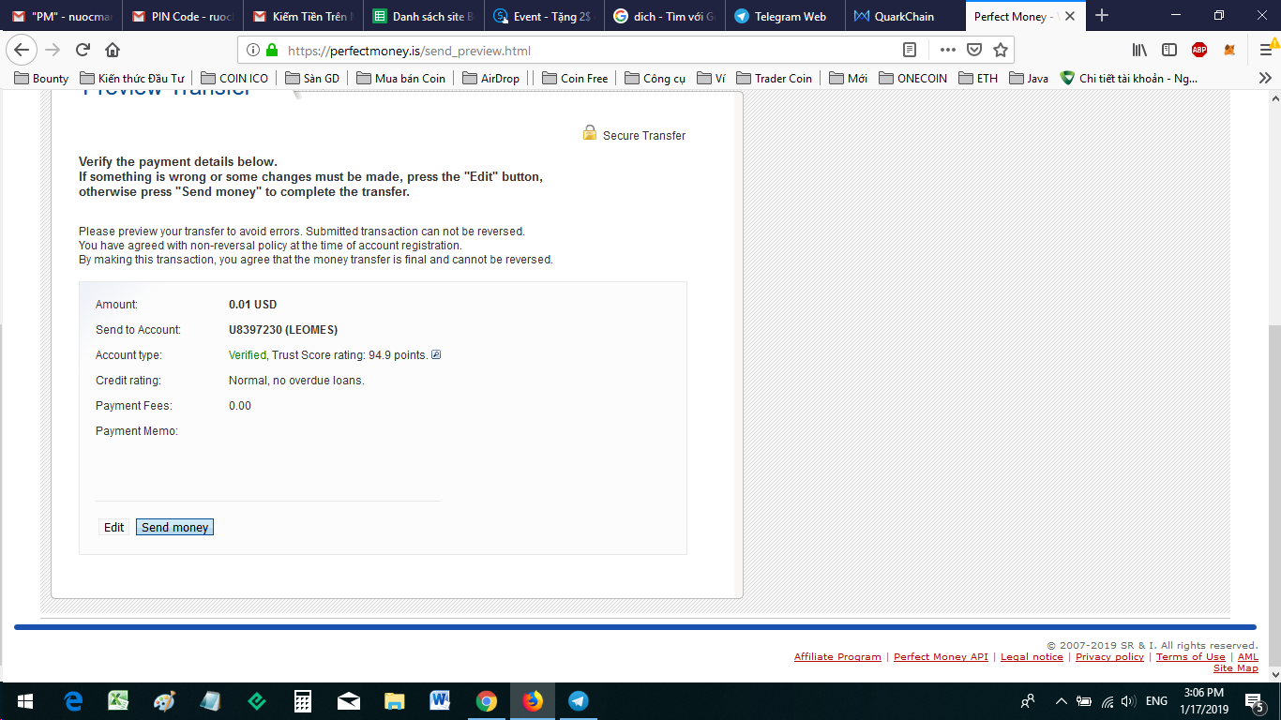Image resolution: width=1281 pixels, height=720 pixels.
Task: Open Paint from the taskbar
Action: [164, 701]
